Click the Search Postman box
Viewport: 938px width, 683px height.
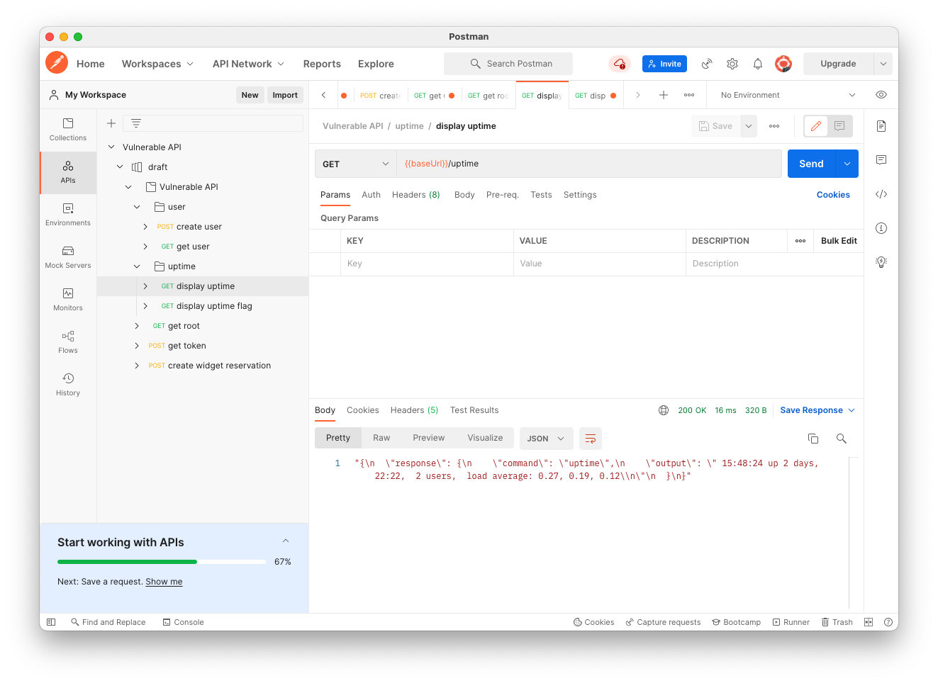point(508,64)
